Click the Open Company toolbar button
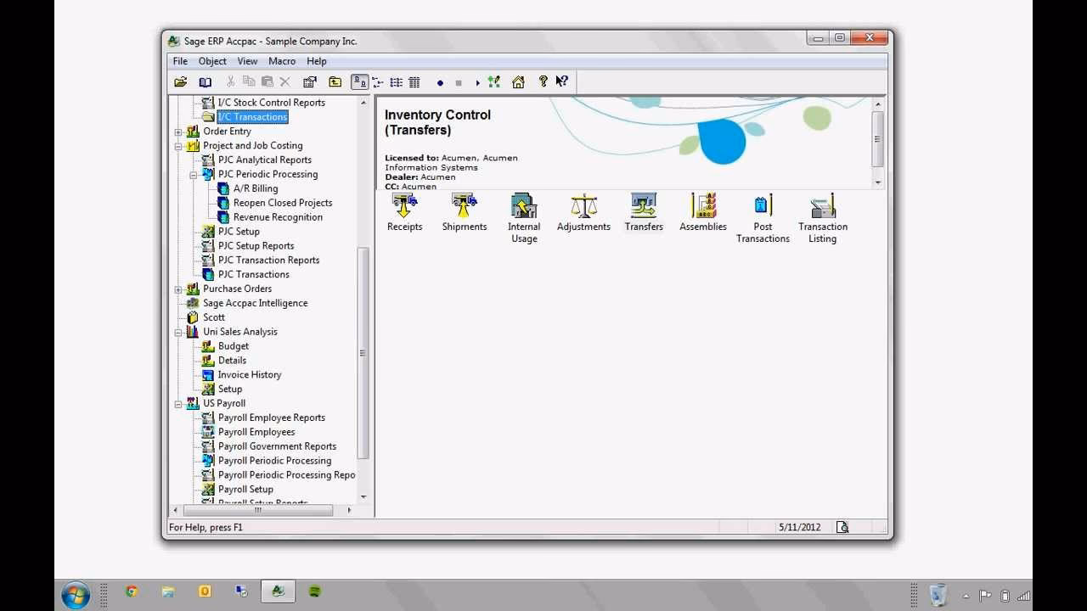Viewport: 1087px width, 611px height. coord(181,81)
